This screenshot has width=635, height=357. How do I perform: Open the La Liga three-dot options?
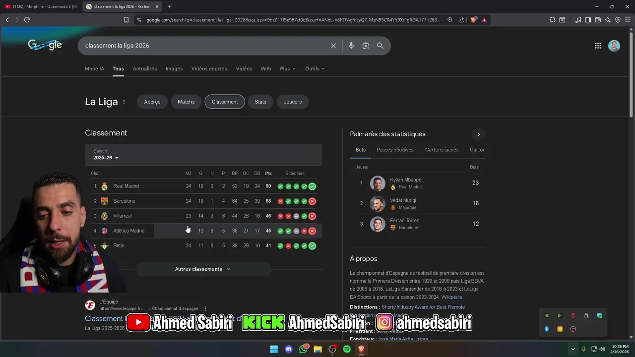pos(124,102)
